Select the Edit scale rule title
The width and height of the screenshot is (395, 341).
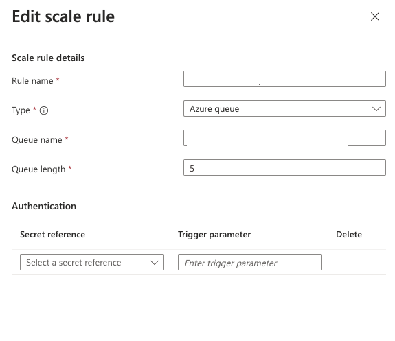click(x=63, y=16)
